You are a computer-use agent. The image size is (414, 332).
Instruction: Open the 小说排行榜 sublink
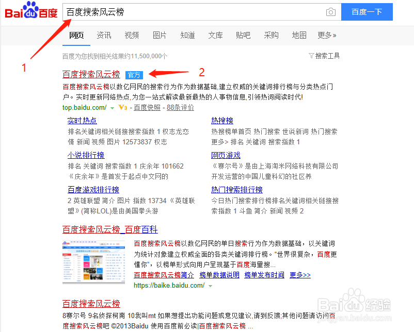(x=86, y=155)
